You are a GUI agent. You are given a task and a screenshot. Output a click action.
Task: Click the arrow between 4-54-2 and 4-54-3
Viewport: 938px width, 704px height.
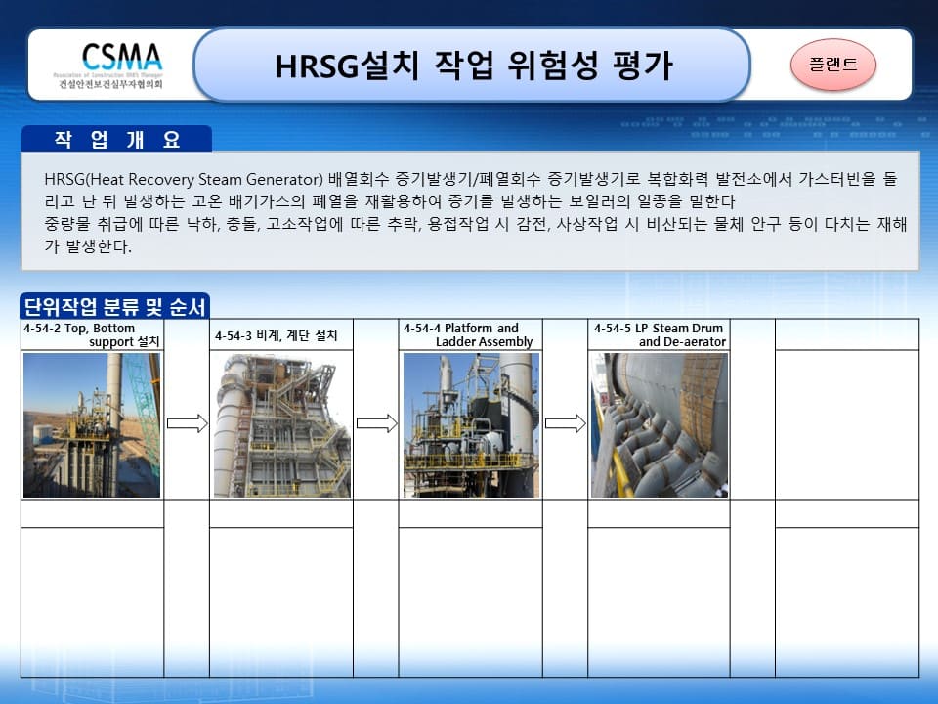tap(188, 423)
